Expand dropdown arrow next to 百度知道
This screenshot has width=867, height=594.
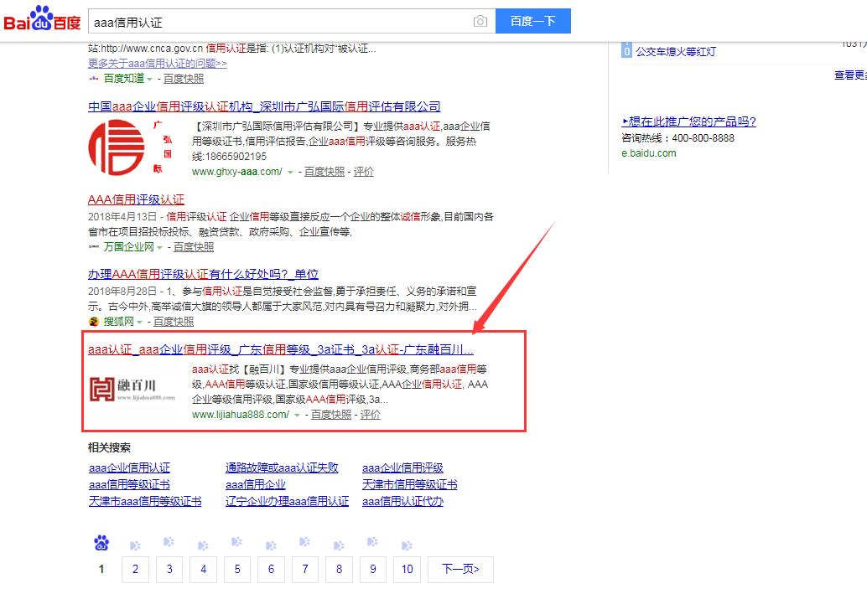150,80
